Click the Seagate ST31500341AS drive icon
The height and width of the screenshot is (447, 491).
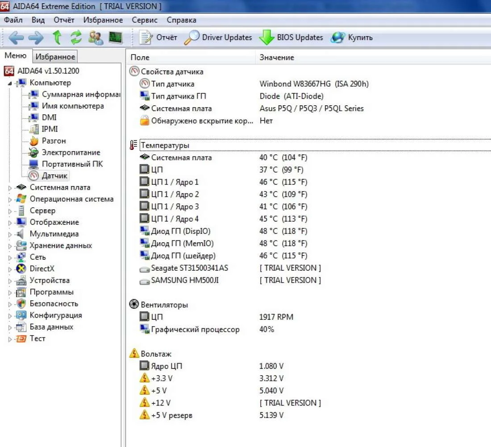144,269
